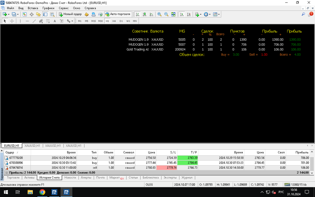Image resolution: width=315 pixels, height=197 pixels.
Task: Expand the profiles dropdown arrow
Action: coord(18,14)
